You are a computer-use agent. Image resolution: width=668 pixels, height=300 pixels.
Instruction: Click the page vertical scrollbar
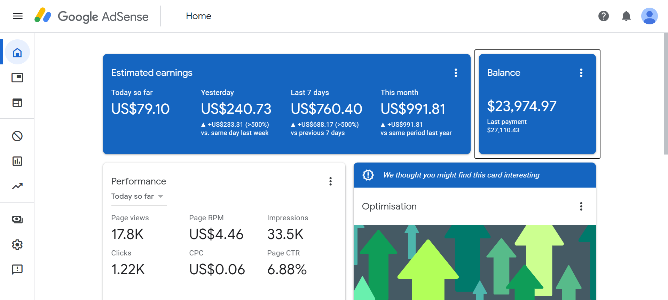click(x=666, y=94)
